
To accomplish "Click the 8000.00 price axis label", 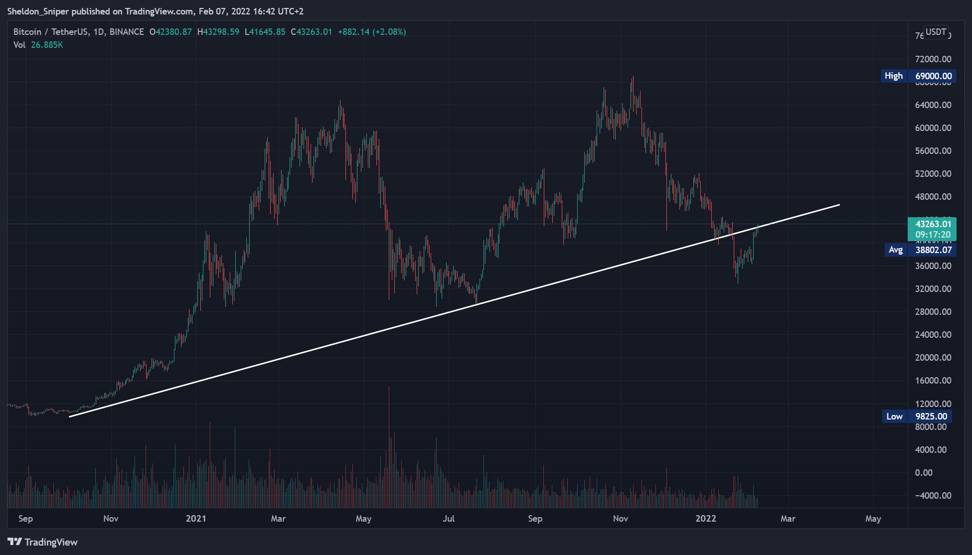I will (931, 427).
